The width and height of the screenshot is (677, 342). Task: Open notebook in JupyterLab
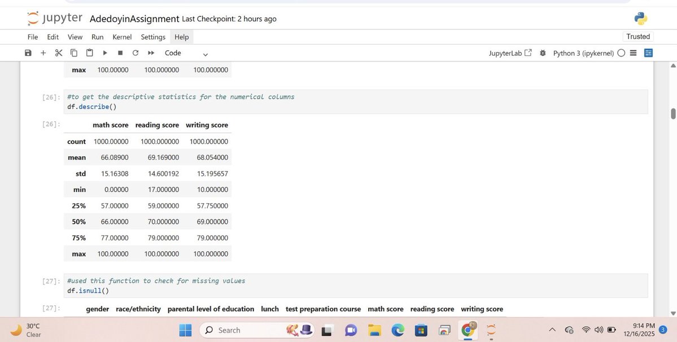(x=510, y=53)
